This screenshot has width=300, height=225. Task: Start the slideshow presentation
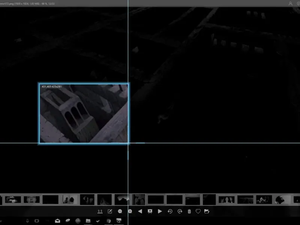pos(150,211)
